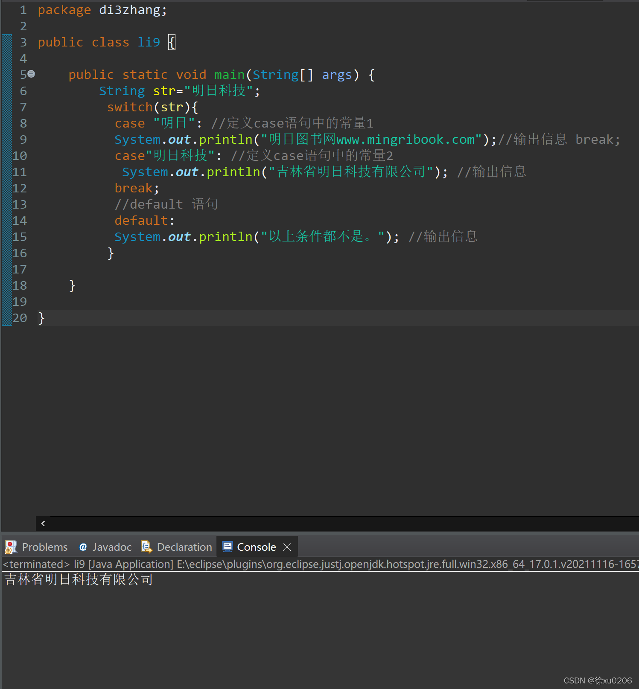Switch to the Javadoc tab

pyautogui.click(x=105, y=547)
